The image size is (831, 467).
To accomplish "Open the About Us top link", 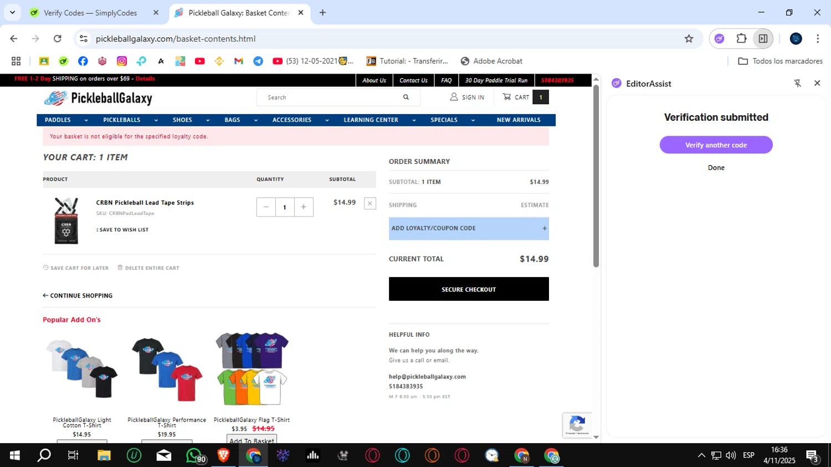I will [374, 80].
